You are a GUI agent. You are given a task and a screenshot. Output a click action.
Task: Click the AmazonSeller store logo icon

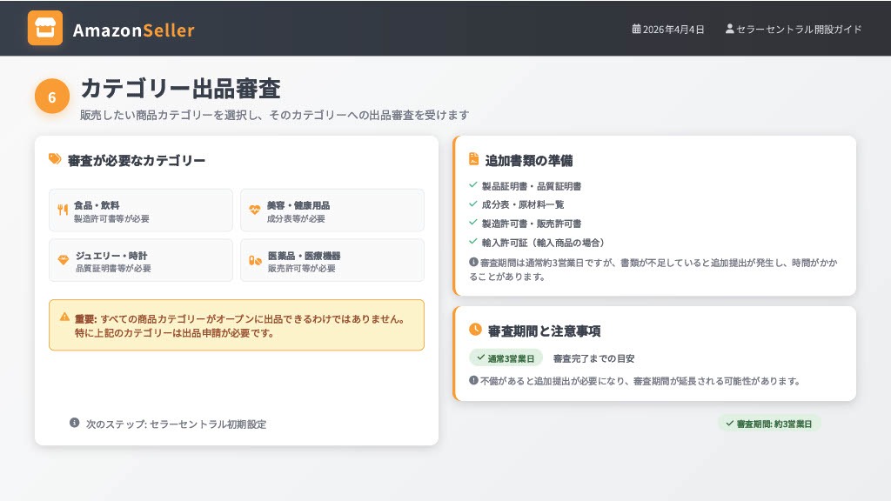coord(45,28)
